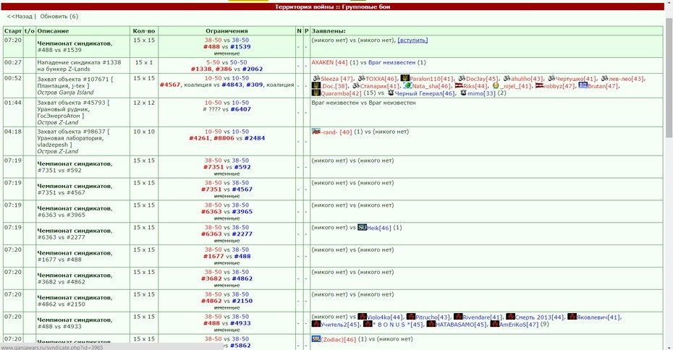
Task: Click the icon beside Черный Генерал[46]
Action: click(x=391, y=93)
